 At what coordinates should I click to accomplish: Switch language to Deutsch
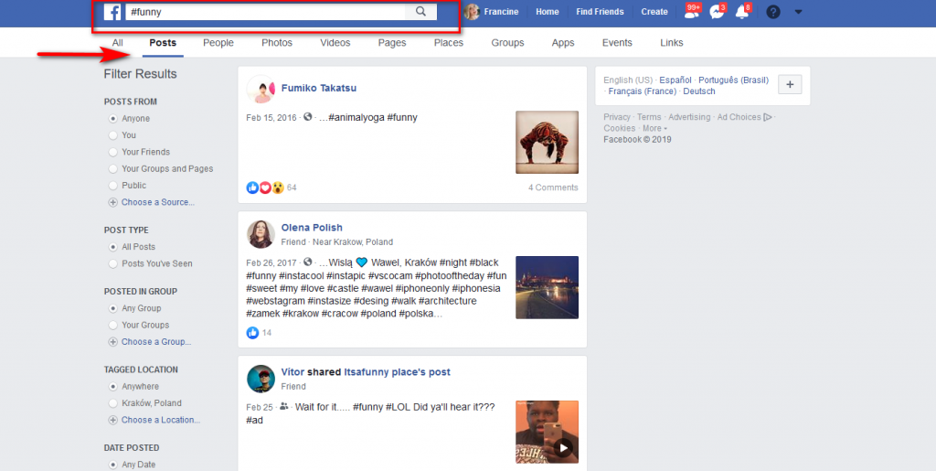[x=699, y=91]
